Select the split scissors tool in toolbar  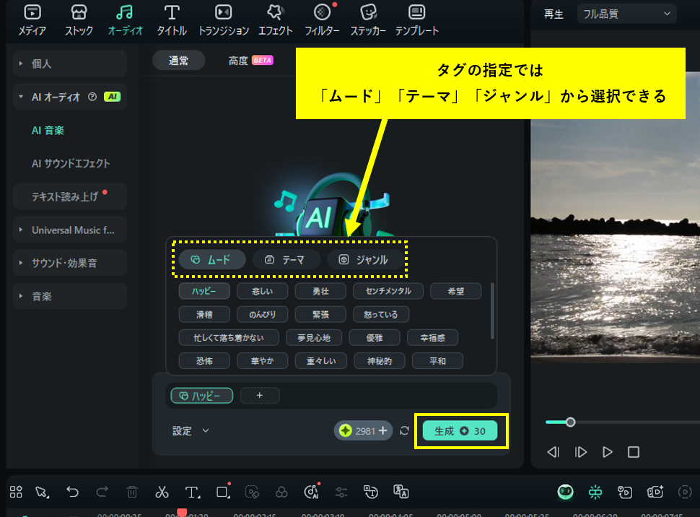pyautogui.click(x=162, y=492)
